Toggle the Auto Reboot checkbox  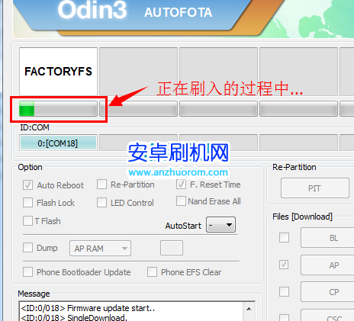pos(27,185)
